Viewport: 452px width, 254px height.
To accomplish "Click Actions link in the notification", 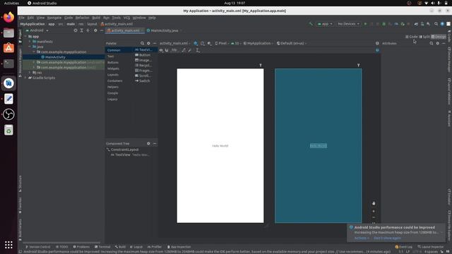I will point(362,238).
